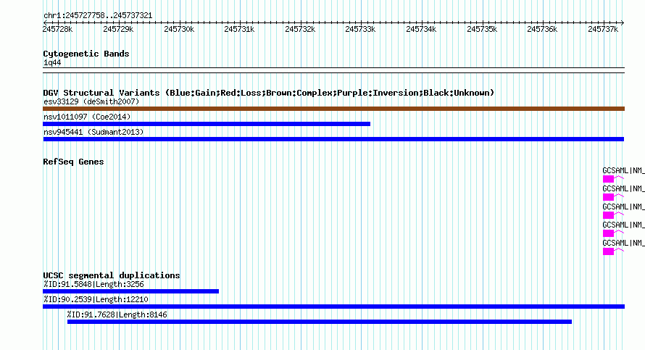Select the Length:12210 duplication bar
This screenshot has width=645, height=350.
pyautogui.click(x=333, y=307)
